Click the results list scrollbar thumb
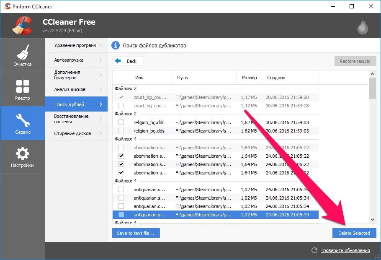This screenshot has width=381, height=260. pos(372,88)
